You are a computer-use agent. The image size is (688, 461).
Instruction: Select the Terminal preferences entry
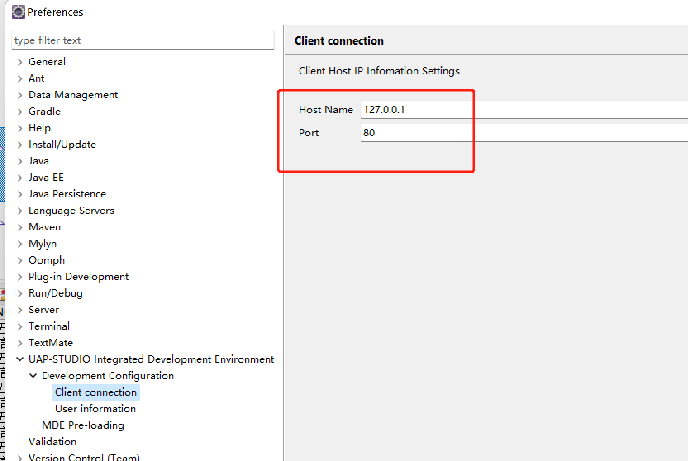(x=49, y=326)
